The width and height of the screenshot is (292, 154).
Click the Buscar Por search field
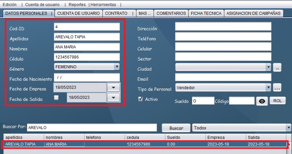click(92, 128)
